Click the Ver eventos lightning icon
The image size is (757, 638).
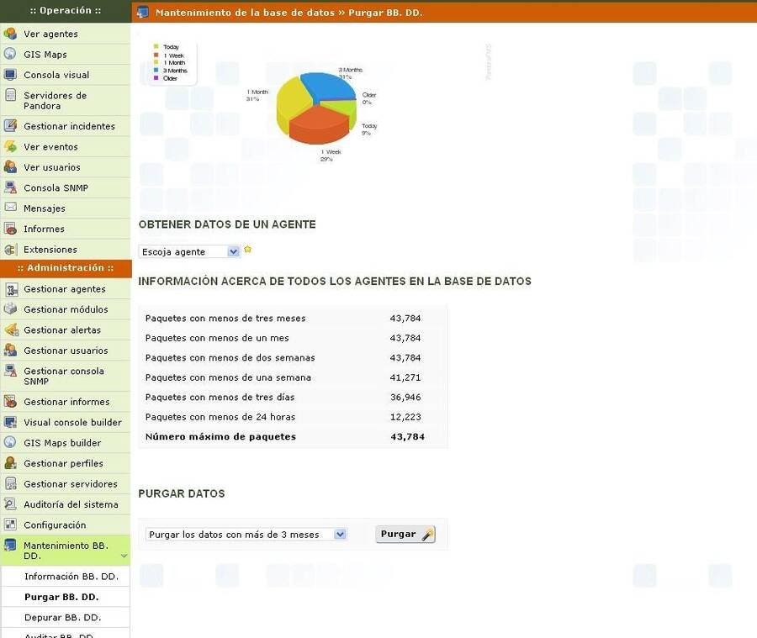[x=10, y=147]
